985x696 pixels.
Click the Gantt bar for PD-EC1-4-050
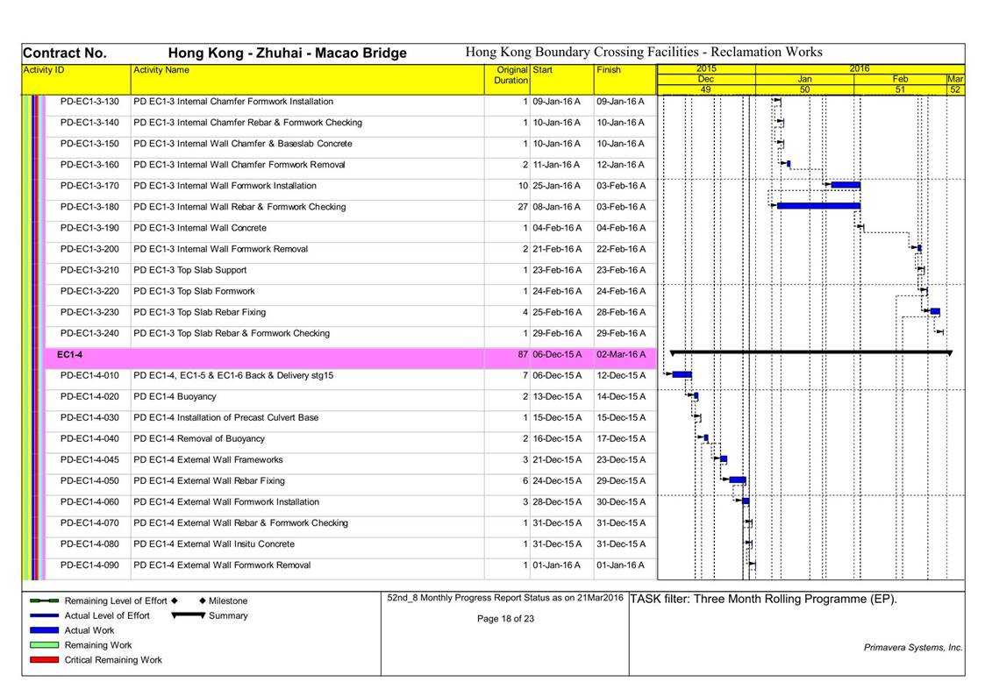[738, 480]
